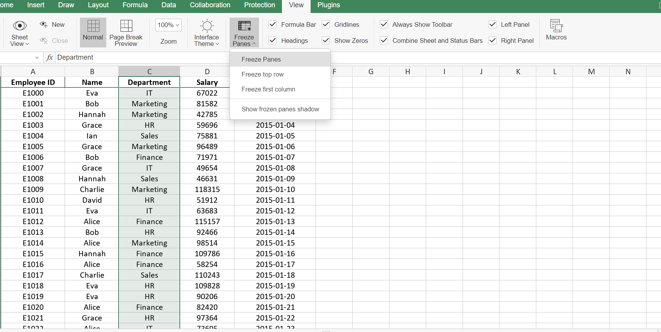Image resolution: width=661 pixels, height=332 pixels.
Task: Click the Freeze Panes toolbar icon
Action: click(x=244, y=26)
